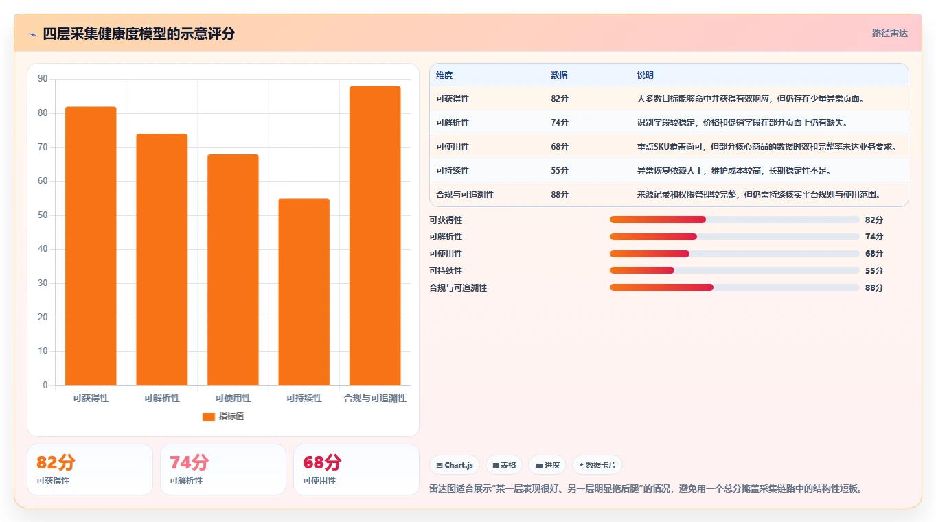Image resolution: width=936 pixels, height=522 pixels.
Task: Click the 合规与可追溯性 x-axis label
Action: coord(375,398)
